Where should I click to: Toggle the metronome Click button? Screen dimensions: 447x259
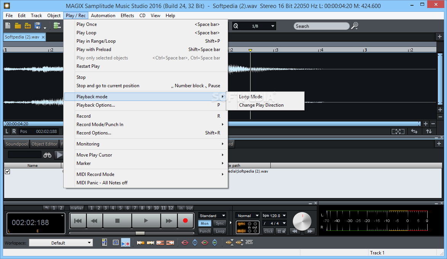(x=268, y=231)
